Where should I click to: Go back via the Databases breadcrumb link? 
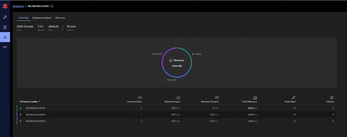[x=18, y=6]
